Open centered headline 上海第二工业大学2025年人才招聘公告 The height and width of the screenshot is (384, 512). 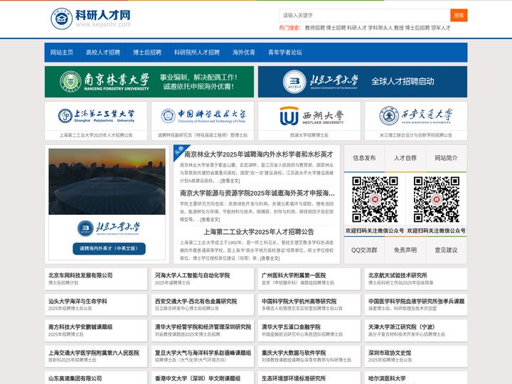(x=259, y=232)
